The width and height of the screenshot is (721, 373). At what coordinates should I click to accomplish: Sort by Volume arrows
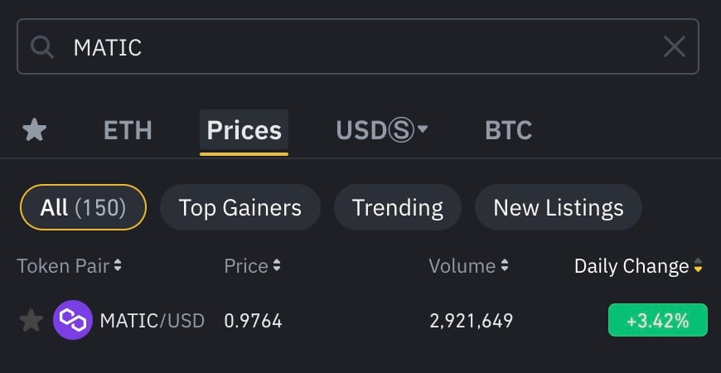505,265
